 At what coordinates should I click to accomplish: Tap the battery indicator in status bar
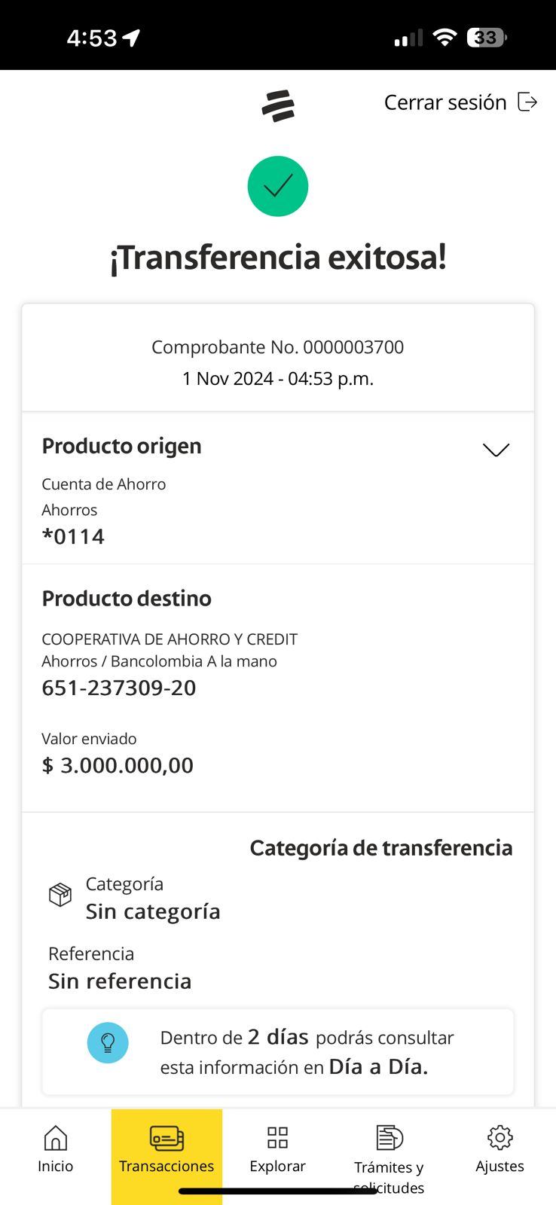487,37
